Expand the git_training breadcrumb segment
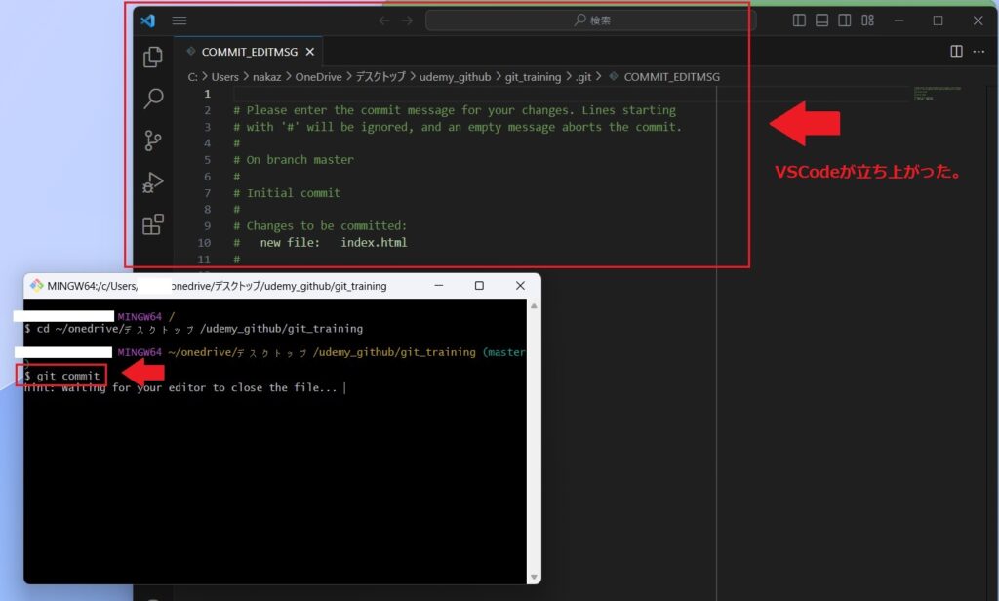The image size is (999, 601). coord(533,76)
